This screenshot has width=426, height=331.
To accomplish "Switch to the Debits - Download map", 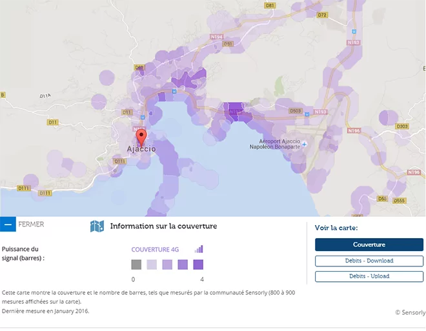I will coord(369,261).
